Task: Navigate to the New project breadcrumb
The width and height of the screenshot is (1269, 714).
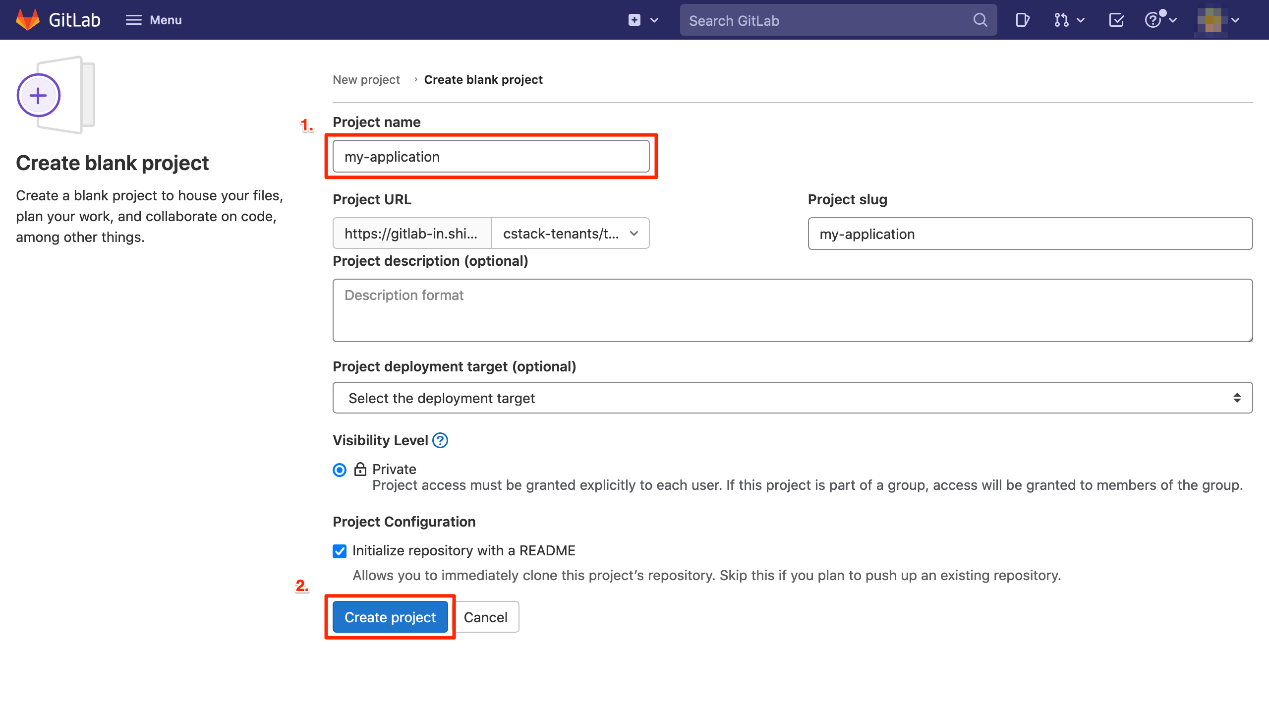Action: click(x=366, y=79)
